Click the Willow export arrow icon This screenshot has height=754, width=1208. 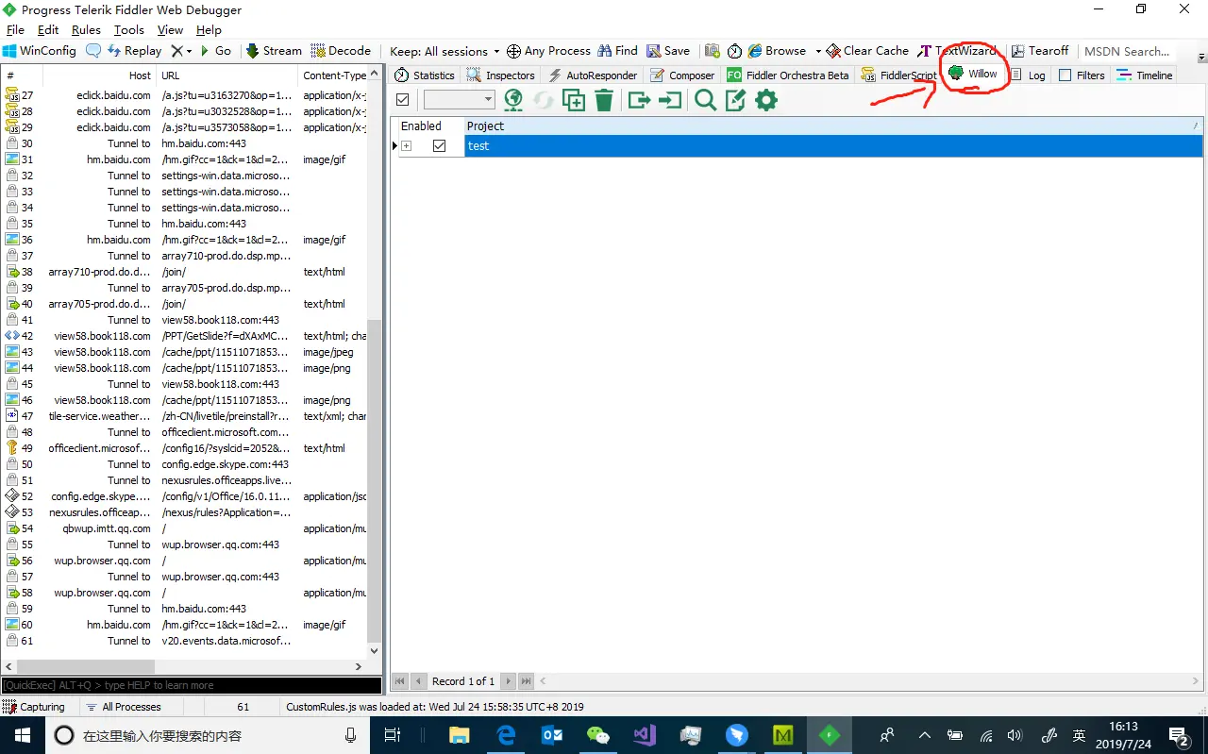pyautogui.click(x=640, y=100)
